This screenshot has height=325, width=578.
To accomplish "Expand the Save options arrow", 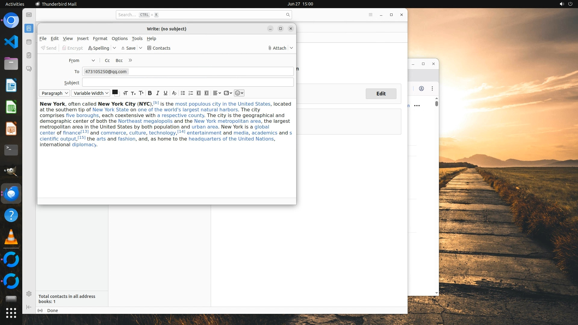I will coord(141,48).
